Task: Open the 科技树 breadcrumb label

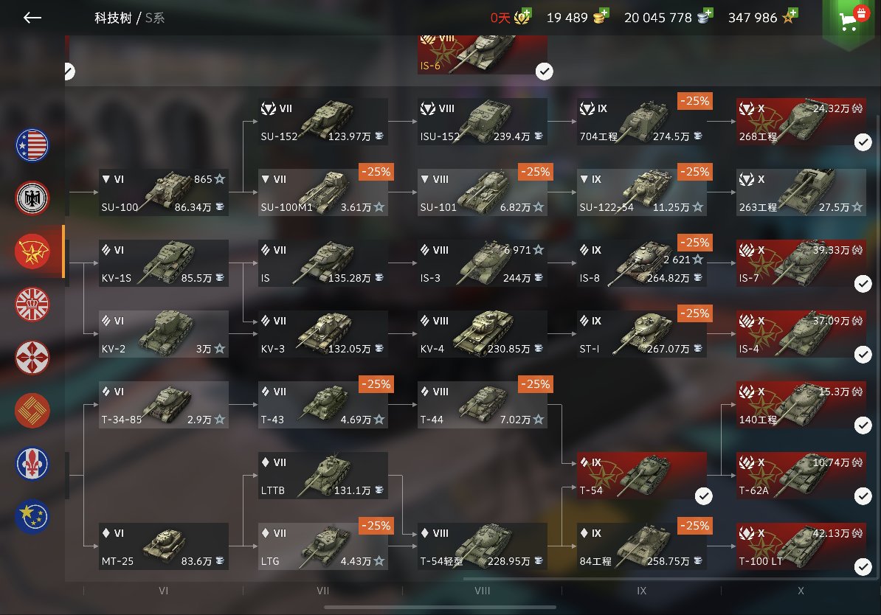Action: coord(113,18)
